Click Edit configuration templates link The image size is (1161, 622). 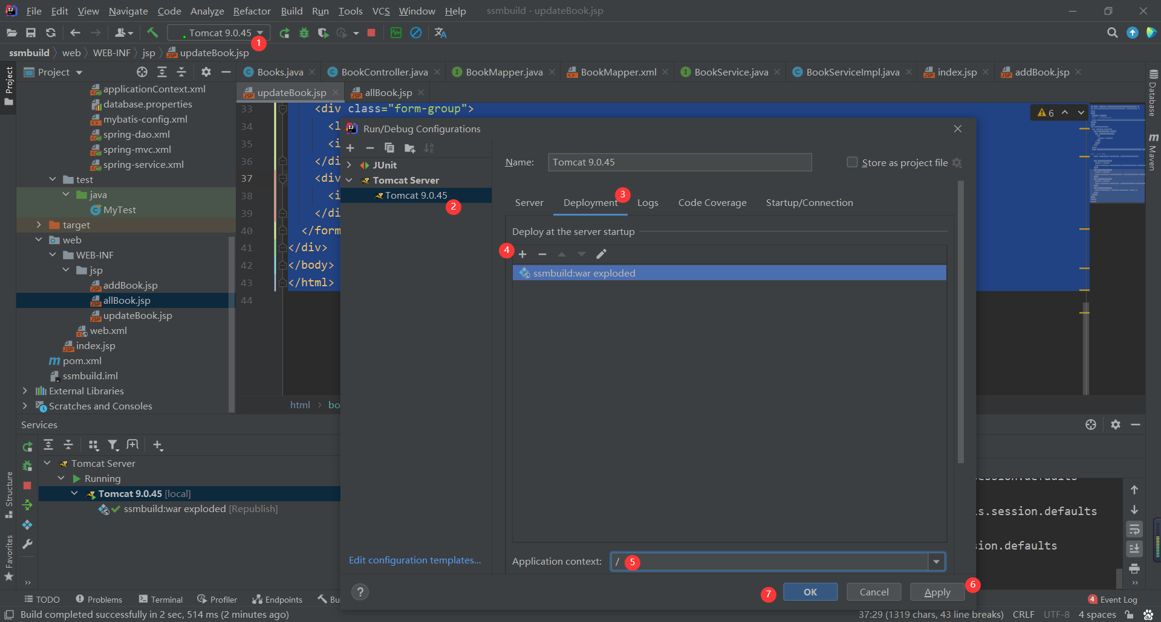click(x=415, y=560)
